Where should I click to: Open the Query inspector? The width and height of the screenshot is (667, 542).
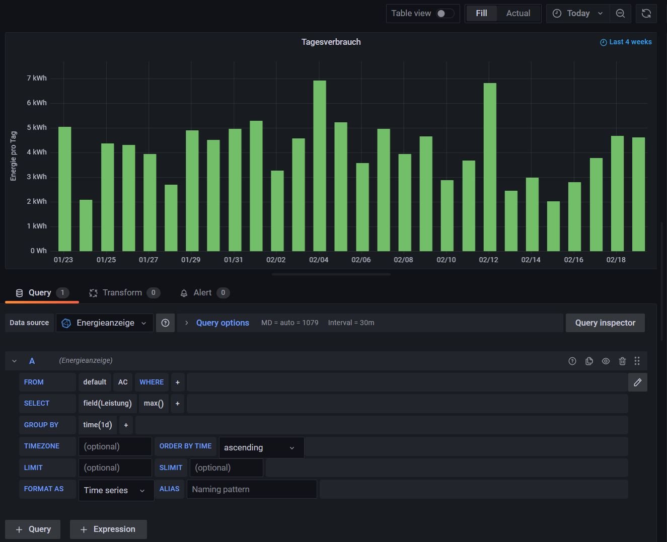(605, 323)
